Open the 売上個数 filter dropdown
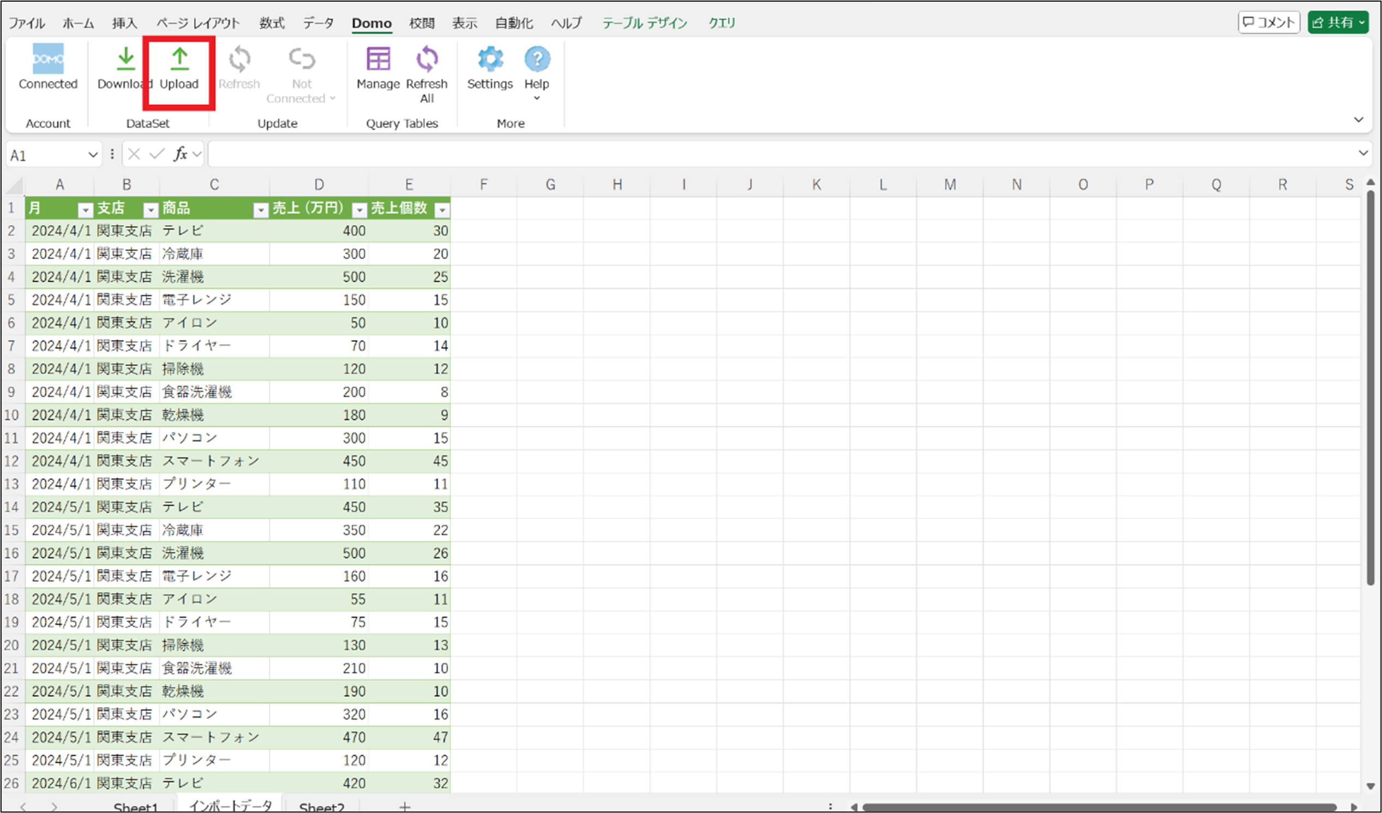Image resolution: width=1382 pixels, height=813 pixels. (442, 210)
